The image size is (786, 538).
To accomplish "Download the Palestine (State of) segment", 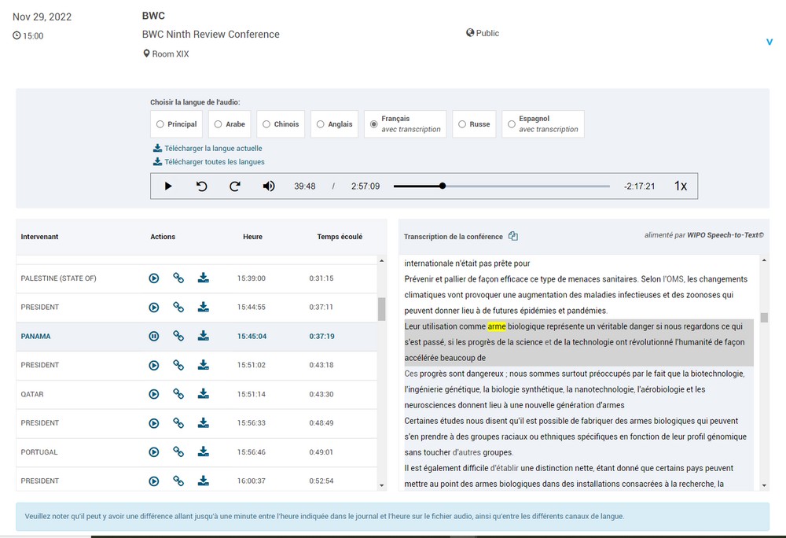I will (203, 278).
